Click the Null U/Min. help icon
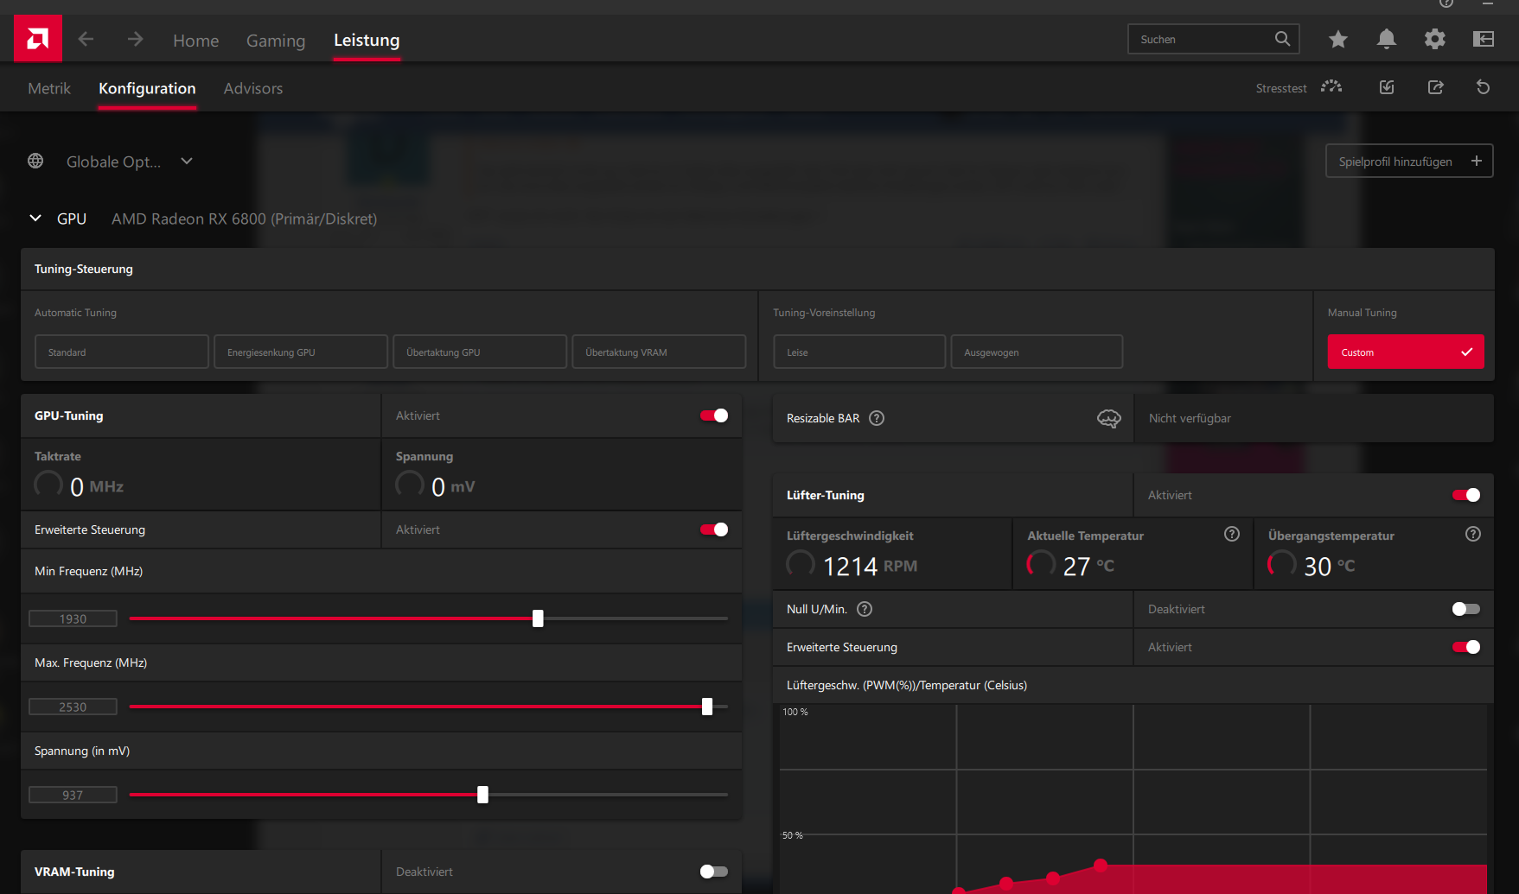Image resolution: width=1519 pixels, height=894 pixels. click(x=865, y=609)
